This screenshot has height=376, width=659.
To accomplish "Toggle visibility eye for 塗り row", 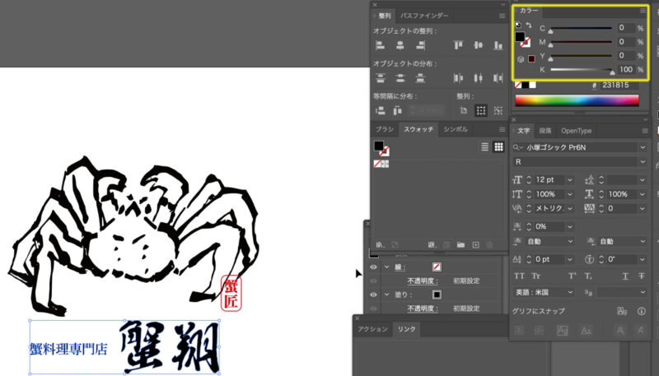I will coord(373,295).
